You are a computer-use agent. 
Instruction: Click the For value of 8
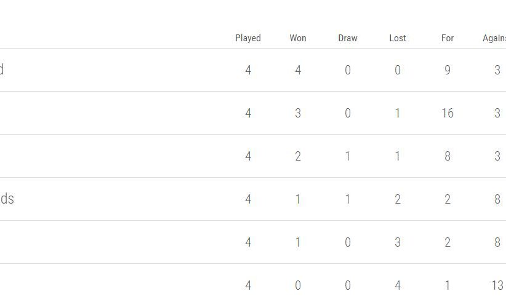448,156
